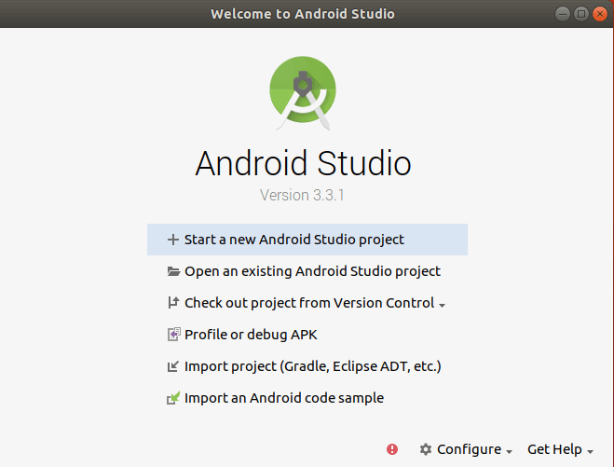Click the Android code sample import icon

pyautogui.click(x=173, y=398)
